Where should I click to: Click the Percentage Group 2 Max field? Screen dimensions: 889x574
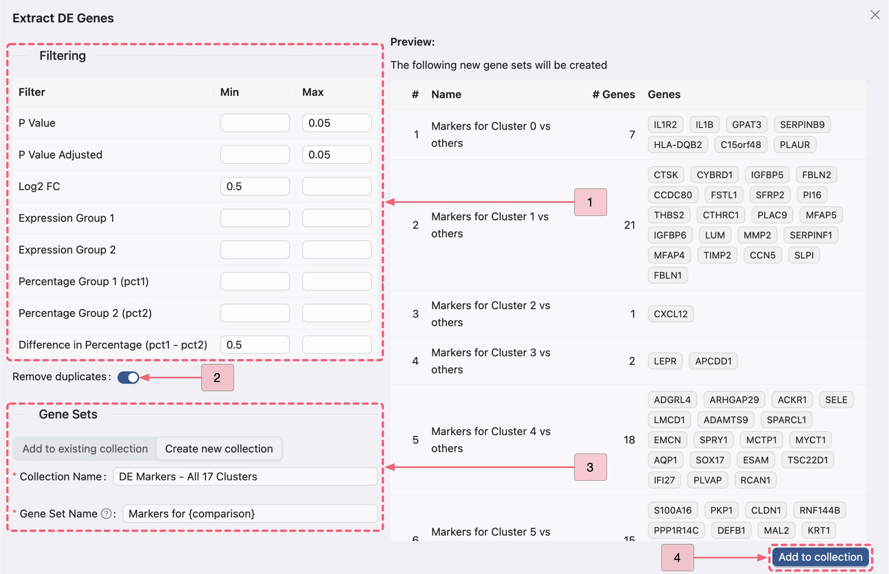(337, 313)
